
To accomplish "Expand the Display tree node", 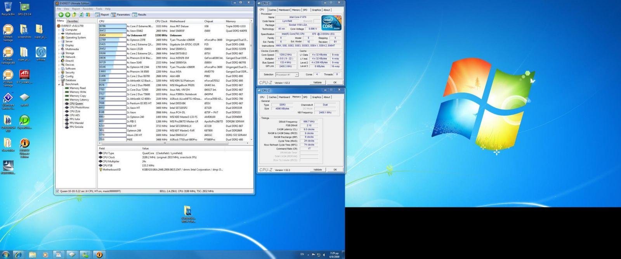I will [x=59, y=45].
